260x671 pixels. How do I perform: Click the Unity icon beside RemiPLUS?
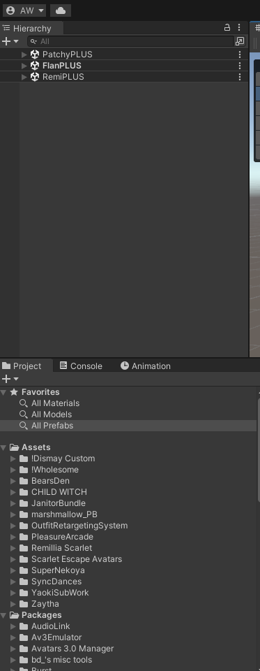click(x=35, y=77)
